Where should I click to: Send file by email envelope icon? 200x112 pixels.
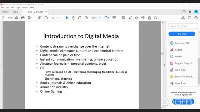(x=190, y=18)
